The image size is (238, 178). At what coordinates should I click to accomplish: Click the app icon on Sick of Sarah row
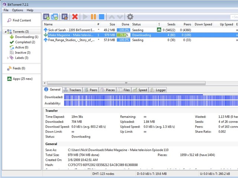click(159, 30)
